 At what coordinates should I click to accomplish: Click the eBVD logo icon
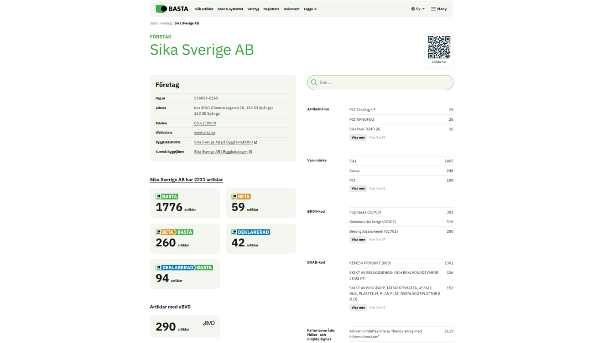[209, 323]
